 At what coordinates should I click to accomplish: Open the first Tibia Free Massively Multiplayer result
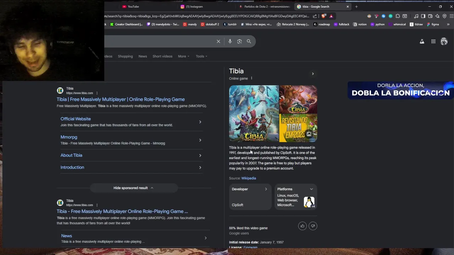[121, 99]
